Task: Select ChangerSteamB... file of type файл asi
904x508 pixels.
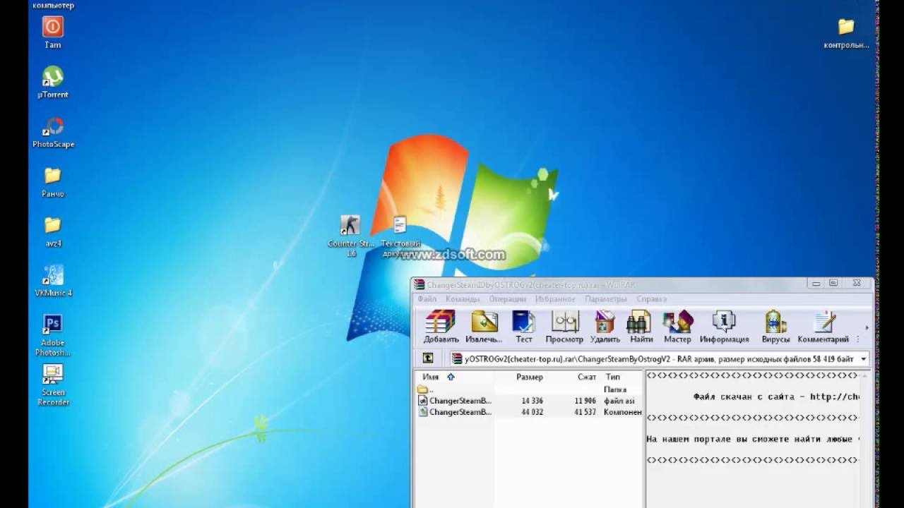Action: tap(528, 401)
